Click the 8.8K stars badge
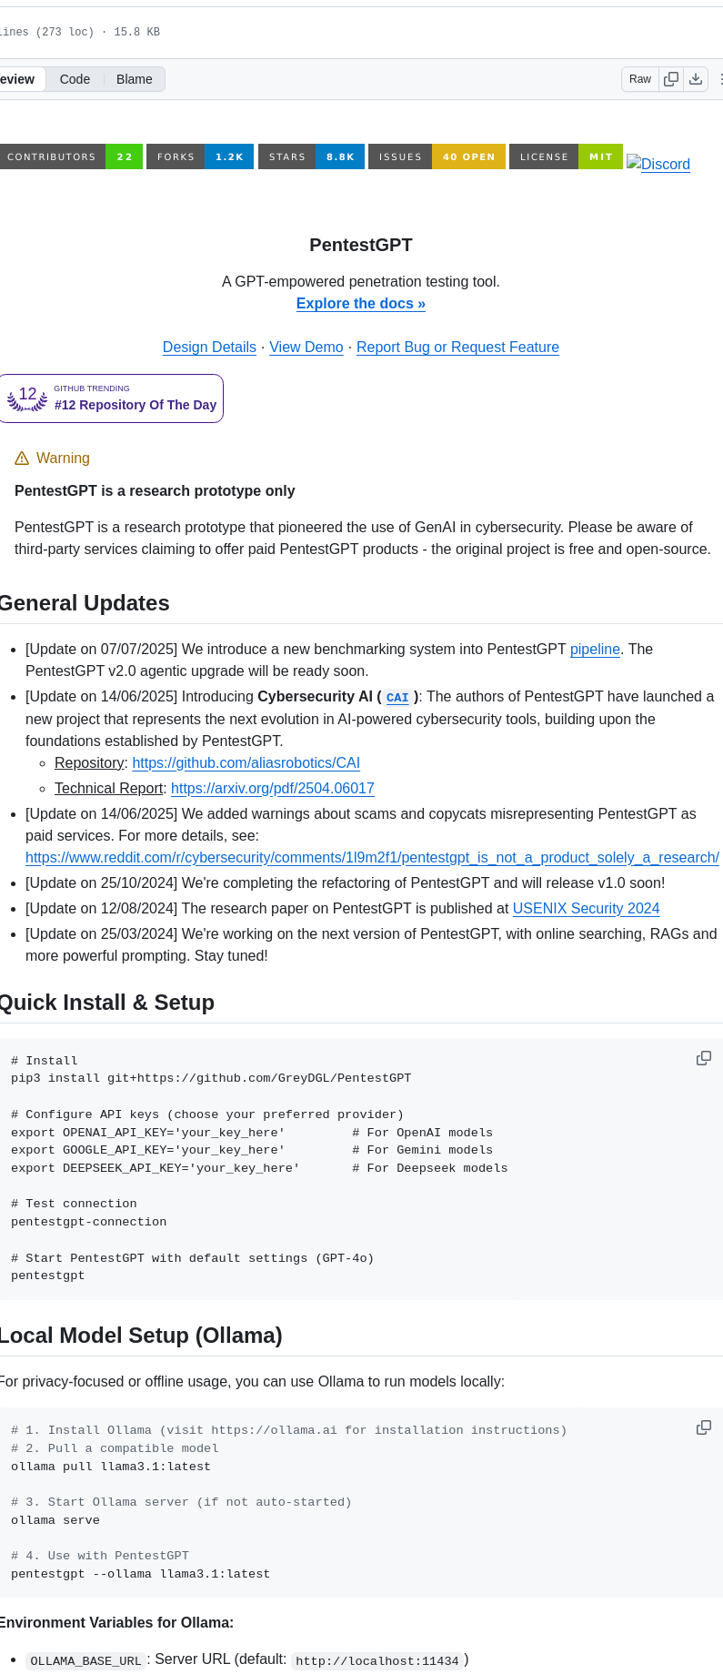The image size is (723, 1674). click(x=312, y=156)
